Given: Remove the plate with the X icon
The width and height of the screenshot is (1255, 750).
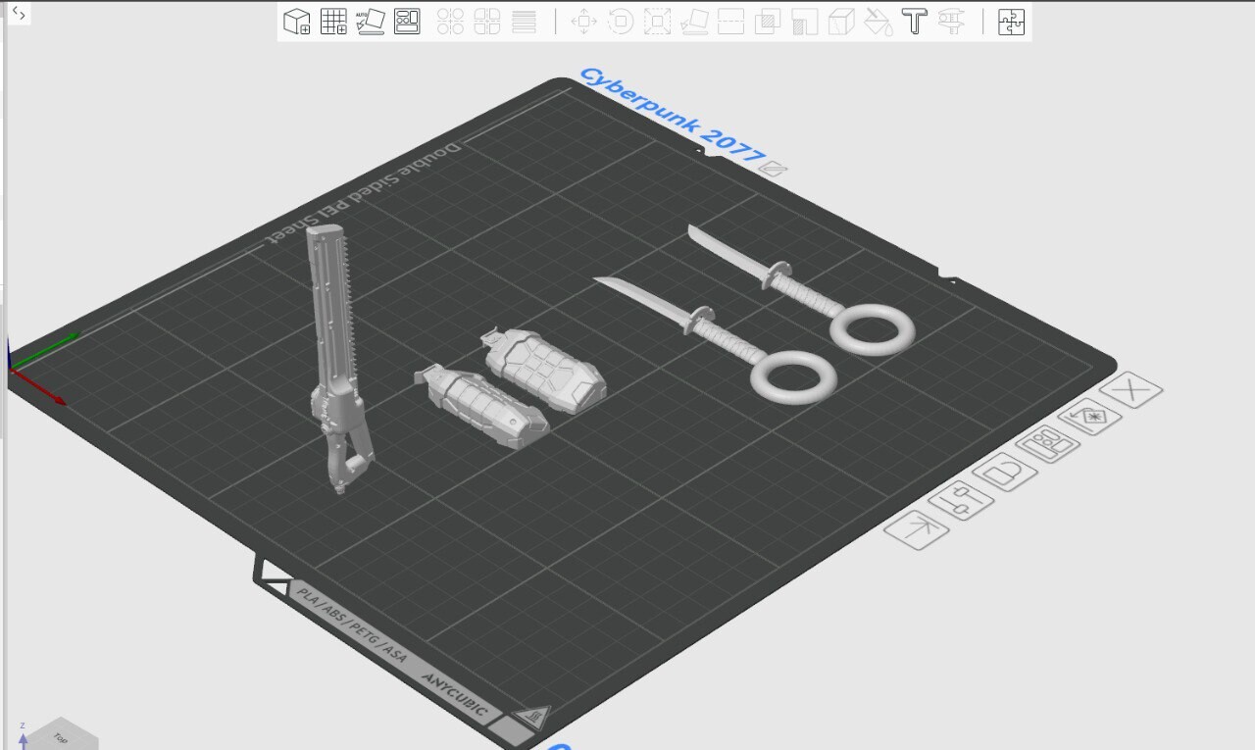Looking at the screenshot, I should pyautogui.click(x=1130, y=390).
